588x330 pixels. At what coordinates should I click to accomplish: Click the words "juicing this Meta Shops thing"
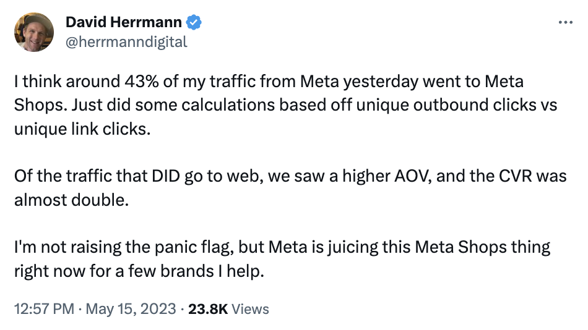[439, 248]
